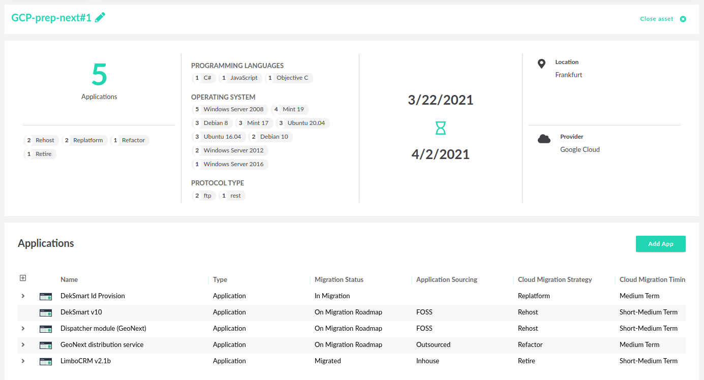
Task: Sort by the Application Sourcing column header
Action: (x=447, y=279)
